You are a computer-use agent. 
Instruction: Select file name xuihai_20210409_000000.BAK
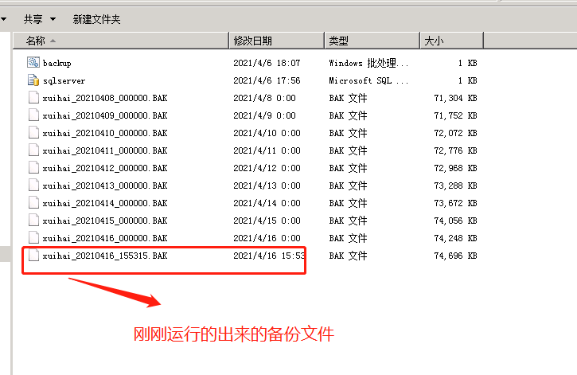point(105,115)
